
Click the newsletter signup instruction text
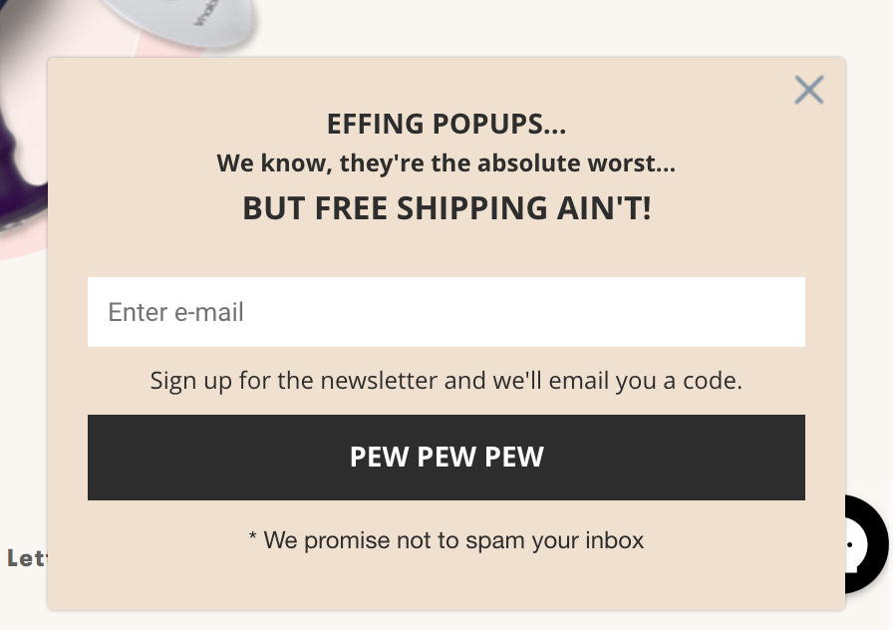pos(446,380)
